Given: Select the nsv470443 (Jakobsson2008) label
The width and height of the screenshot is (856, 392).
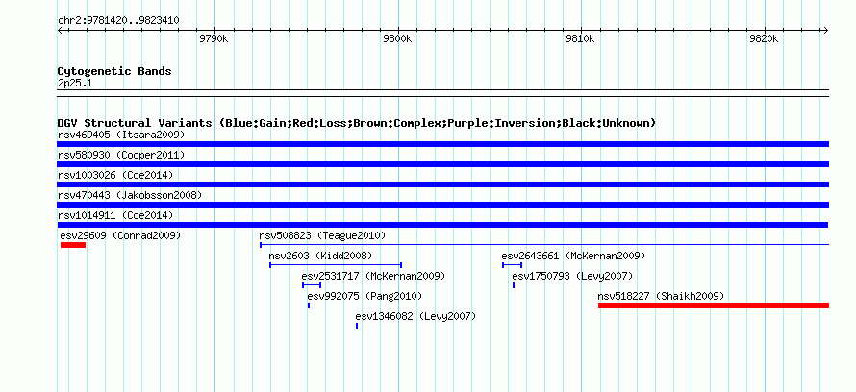Looking at the screenshot, I should [130, 196].
